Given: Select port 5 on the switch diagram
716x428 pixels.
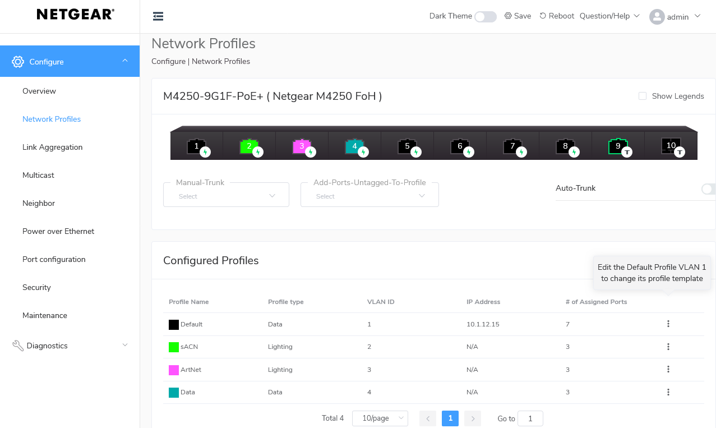Looking at the screenshot, I should [407, 146].
